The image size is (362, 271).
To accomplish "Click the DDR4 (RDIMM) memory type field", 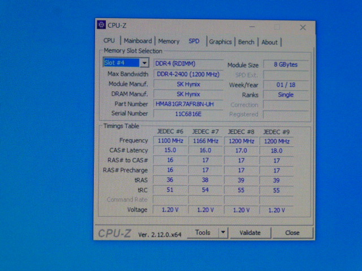I will point(188,64).
